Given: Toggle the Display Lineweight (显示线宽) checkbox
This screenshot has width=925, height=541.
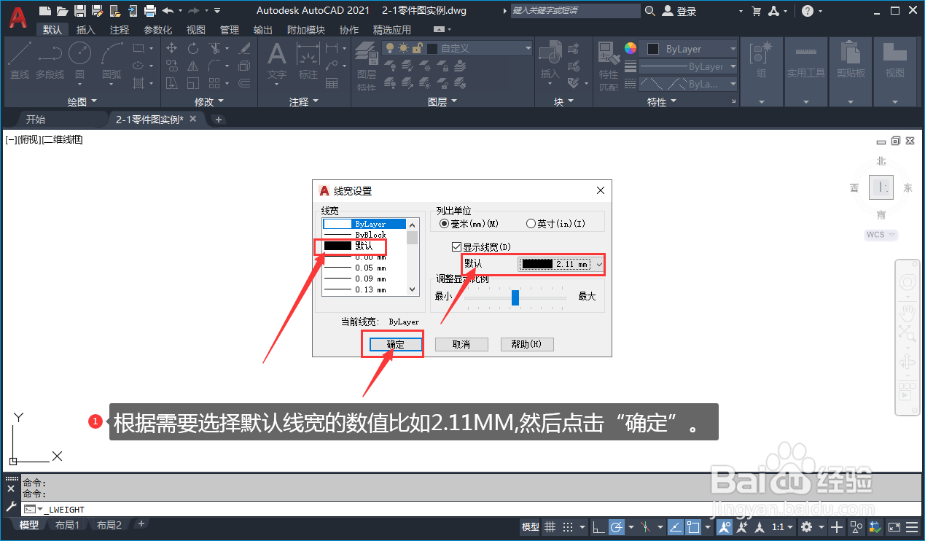Looking at the screenshot, I should tap(457, 247).
